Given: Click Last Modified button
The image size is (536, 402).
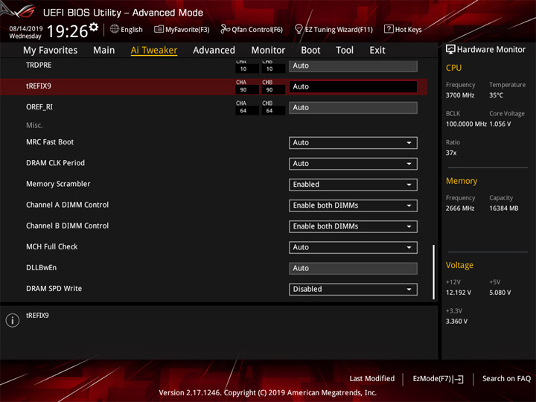Looking at the screenshot, I should 372,379.
